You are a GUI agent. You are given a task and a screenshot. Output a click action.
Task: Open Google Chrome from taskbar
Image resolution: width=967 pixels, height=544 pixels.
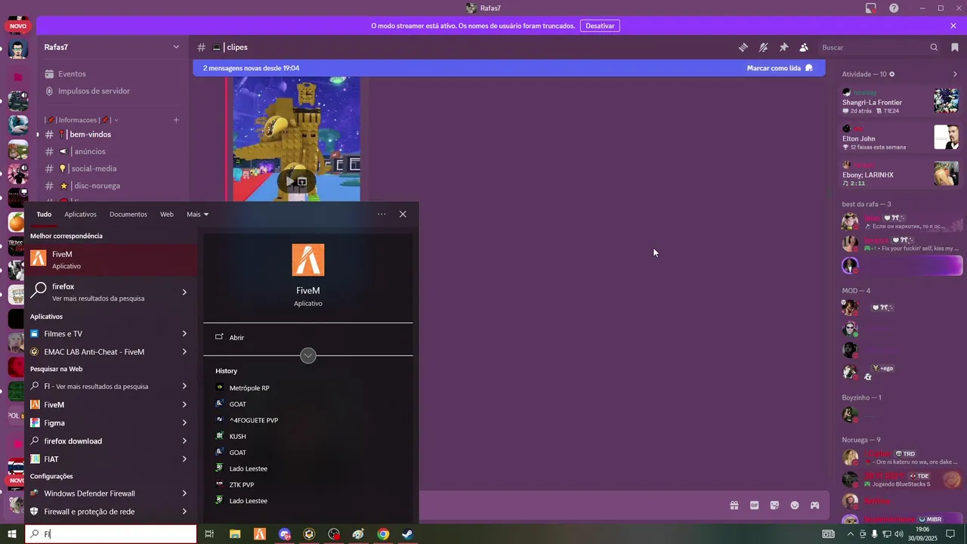(x=383, y=534)
